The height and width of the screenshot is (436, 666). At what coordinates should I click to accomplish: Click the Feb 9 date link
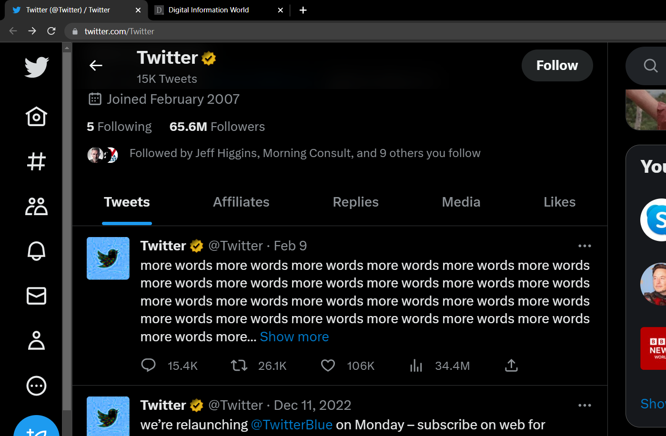pos(290,246)
